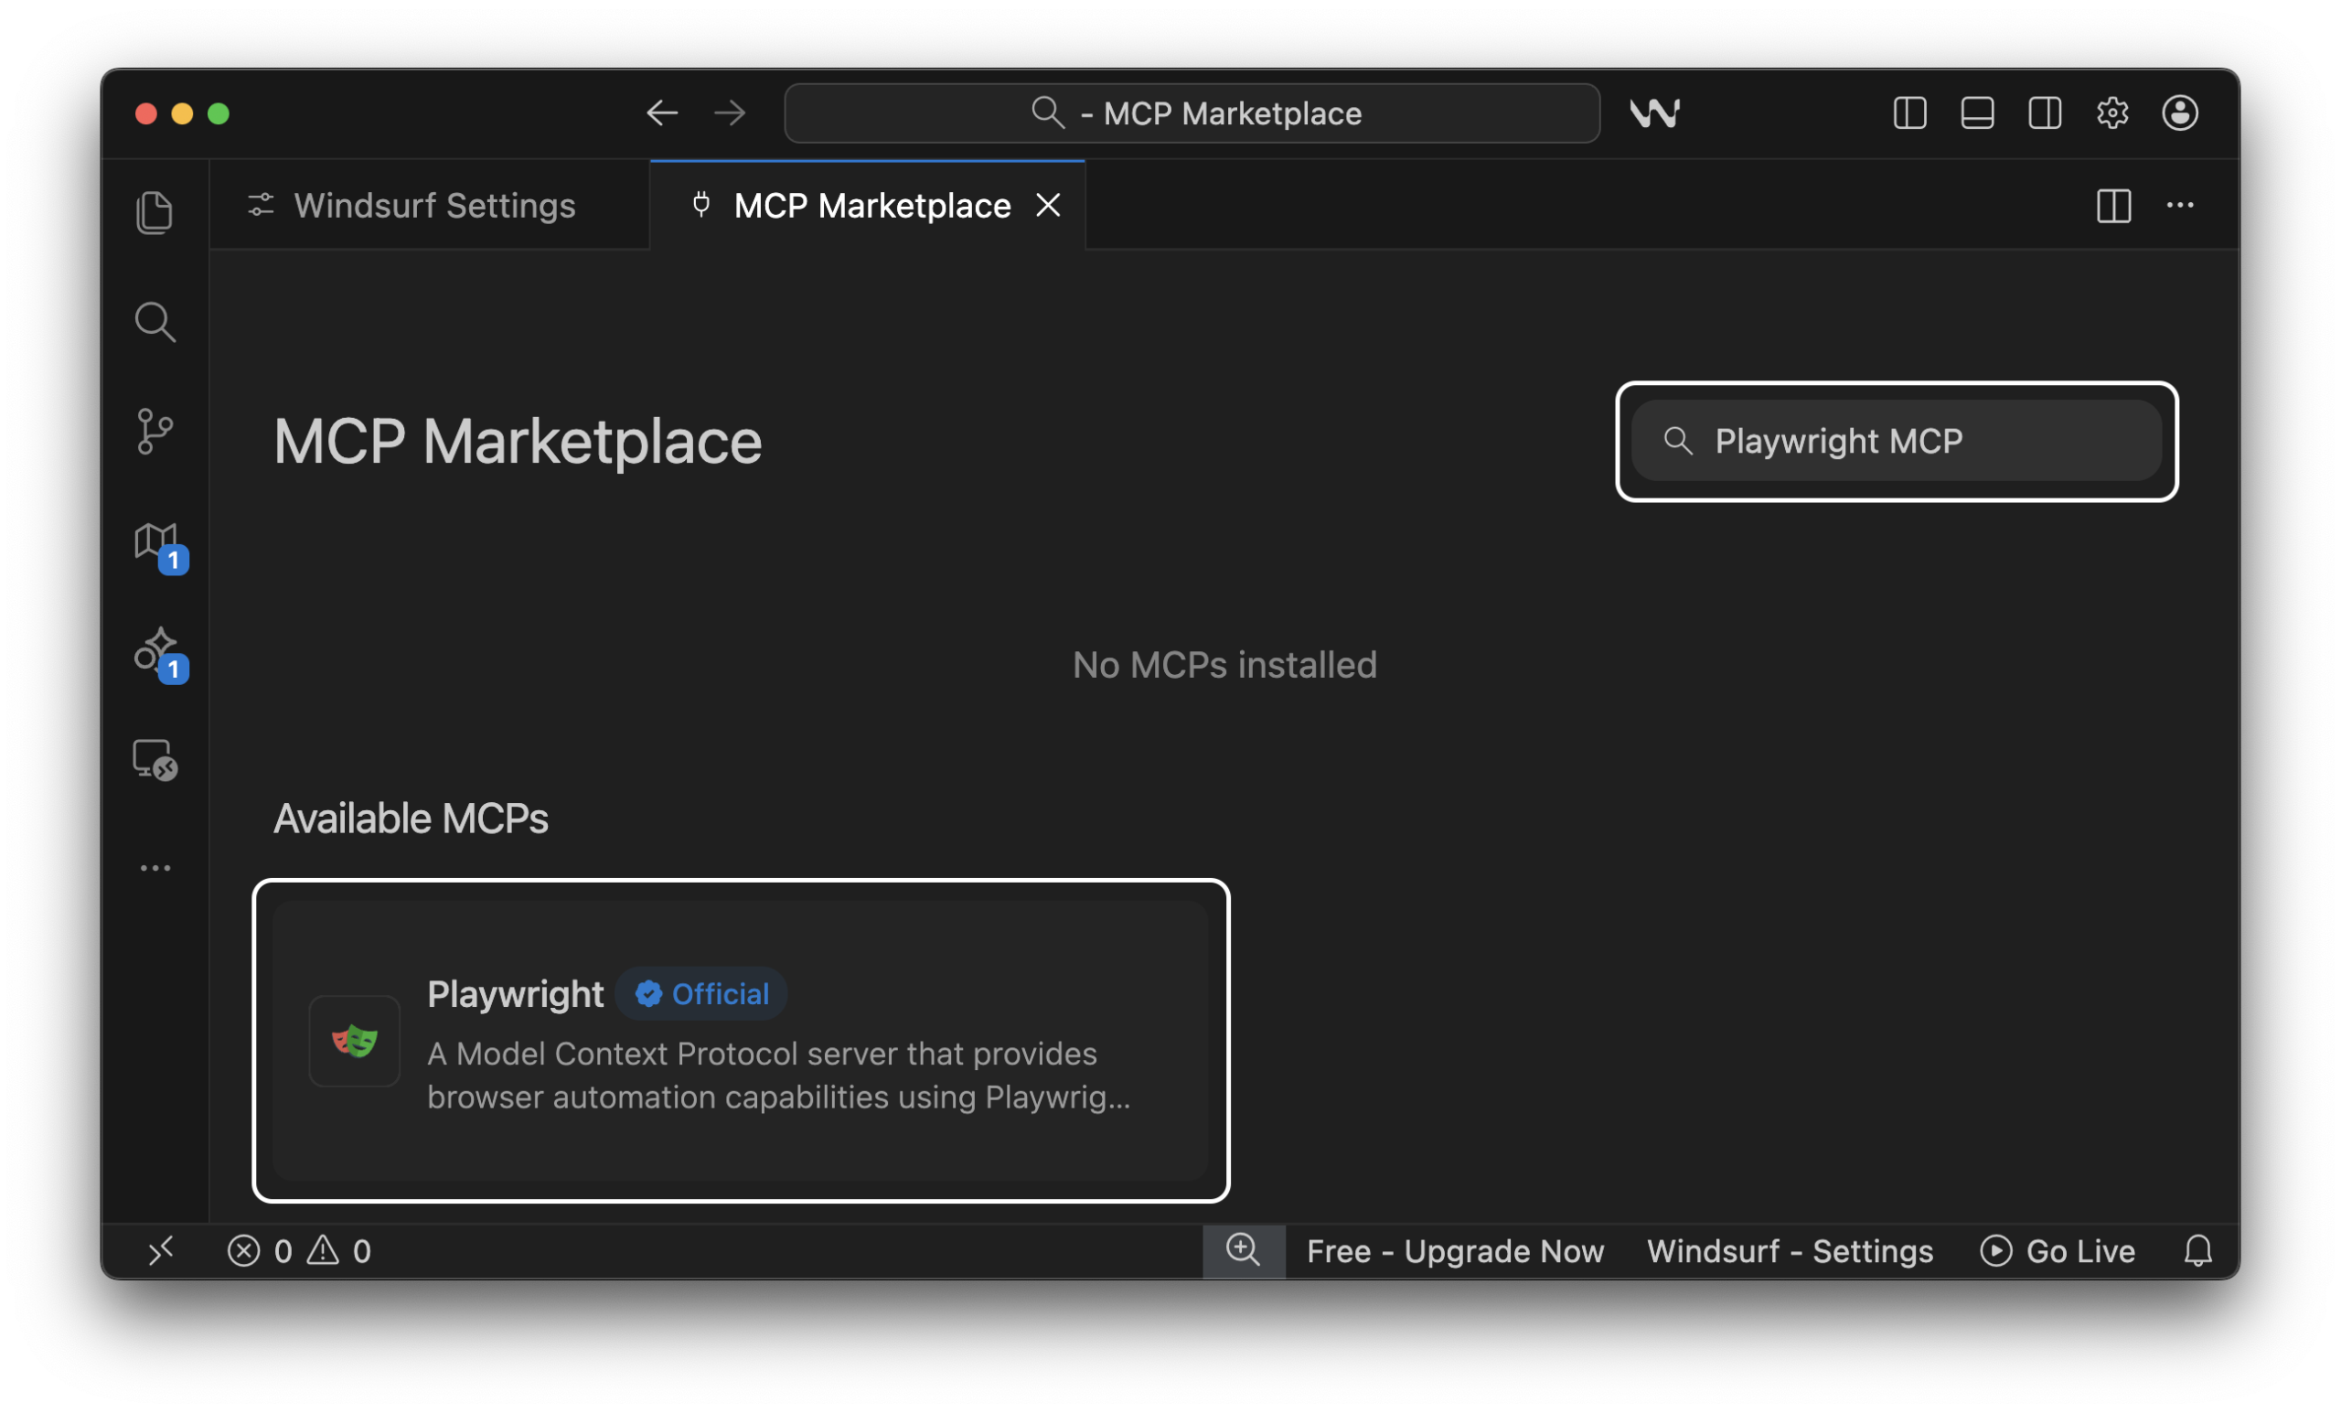Toggle the secondary sidebar visibility
Screen dimensions: 2341x1413
point(2045,113)
